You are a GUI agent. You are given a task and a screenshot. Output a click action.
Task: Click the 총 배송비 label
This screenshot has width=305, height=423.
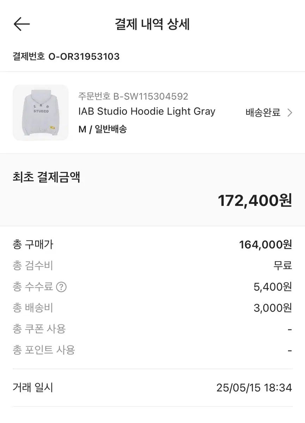click(33, 308)
